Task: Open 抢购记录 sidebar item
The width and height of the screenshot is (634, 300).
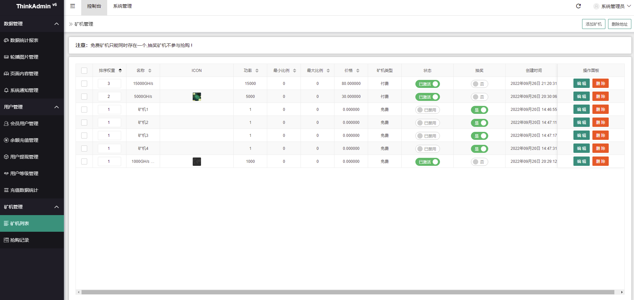Action: pyautogui.click(x=19, y=240)
